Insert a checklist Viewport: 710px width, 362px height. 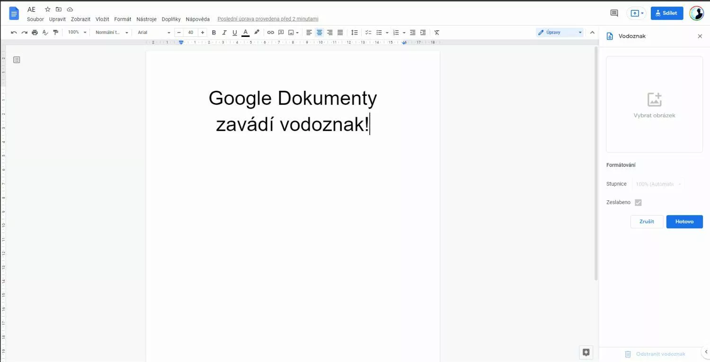coord(368,33)
